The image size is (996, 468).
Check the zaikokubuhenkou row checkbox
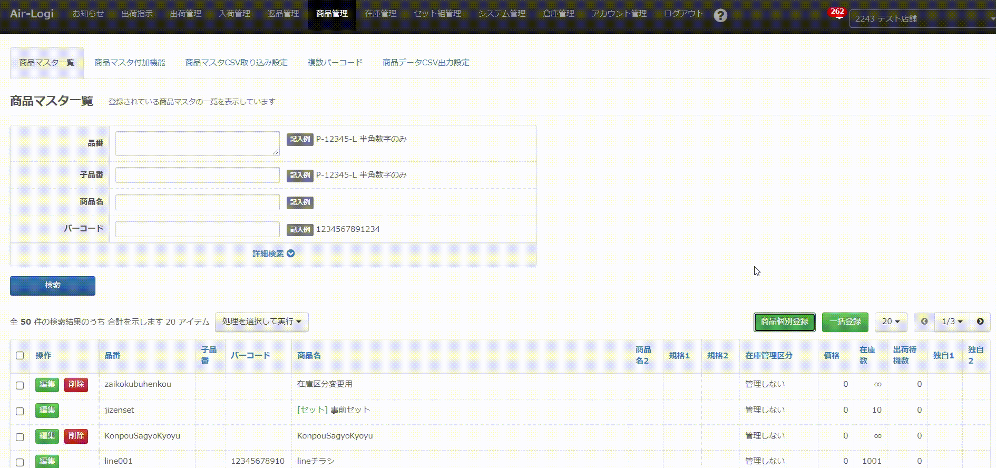(x=20, y=385)
